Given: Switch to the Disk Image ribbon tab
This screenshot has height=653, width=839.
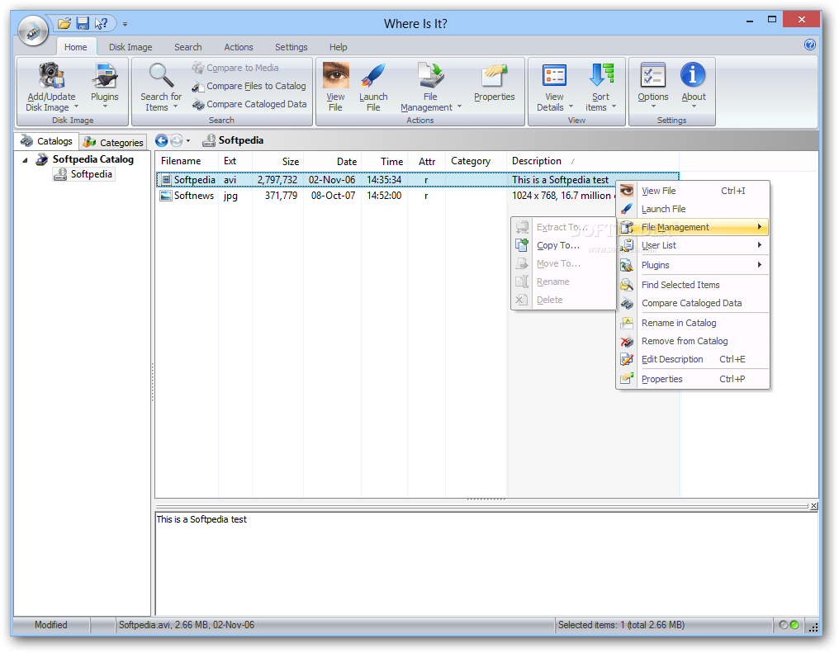Looking at the screenshot, I should point(130,47).
